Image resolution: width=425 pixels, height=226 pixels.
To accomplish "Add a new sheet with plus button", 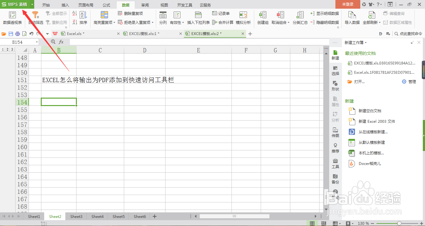I will [x=155, y=217].
